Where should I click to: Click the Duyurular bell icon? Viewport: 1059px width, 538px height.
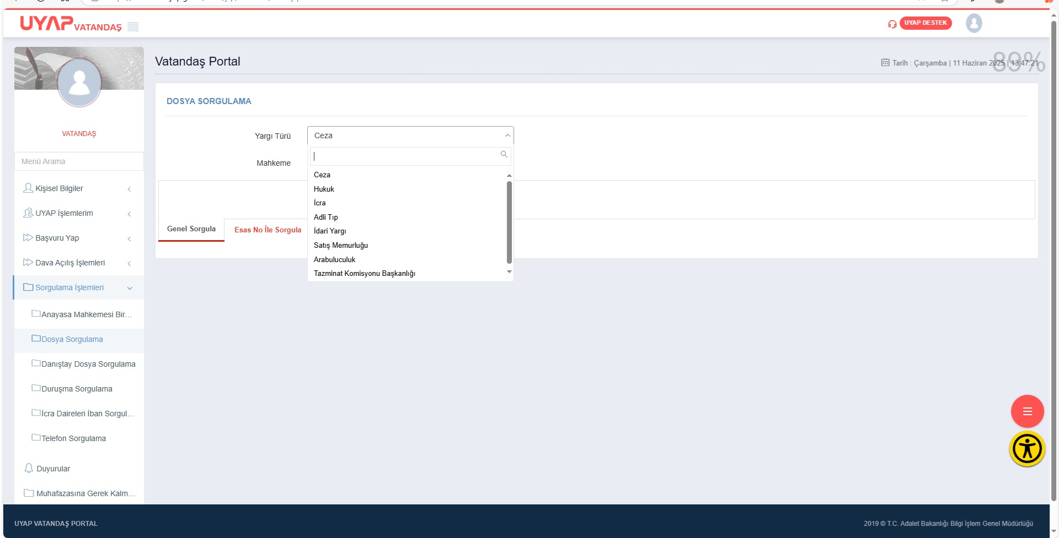[29, 469]
